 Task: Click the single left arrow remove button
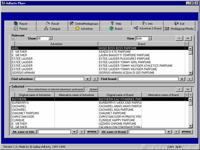pos(179,89)
